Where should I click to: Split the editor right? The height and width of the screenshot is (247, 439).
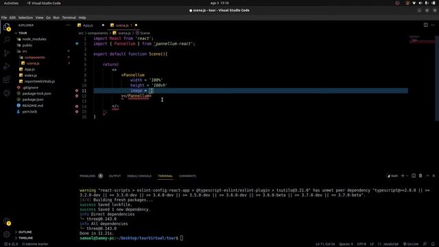pyautogui.click(x=425, y=25)
